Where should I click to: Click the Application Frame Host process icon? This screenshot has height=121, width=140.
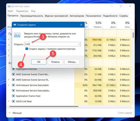click(13, 96)
